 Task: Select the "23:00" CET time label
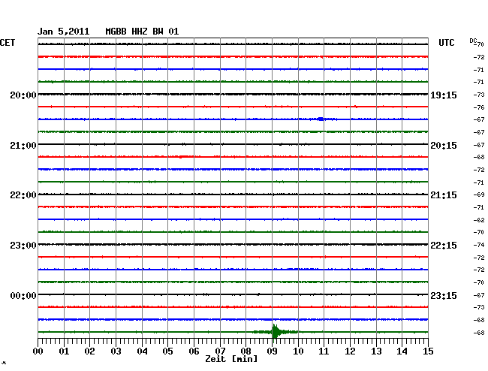coord(23,246)
